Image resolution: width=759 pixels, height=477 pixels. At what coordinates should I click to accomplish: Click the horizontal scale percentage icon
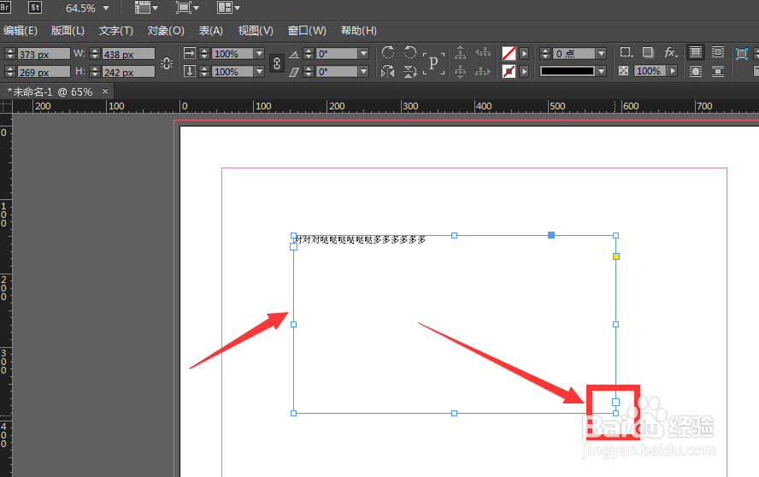pos(190,53)
